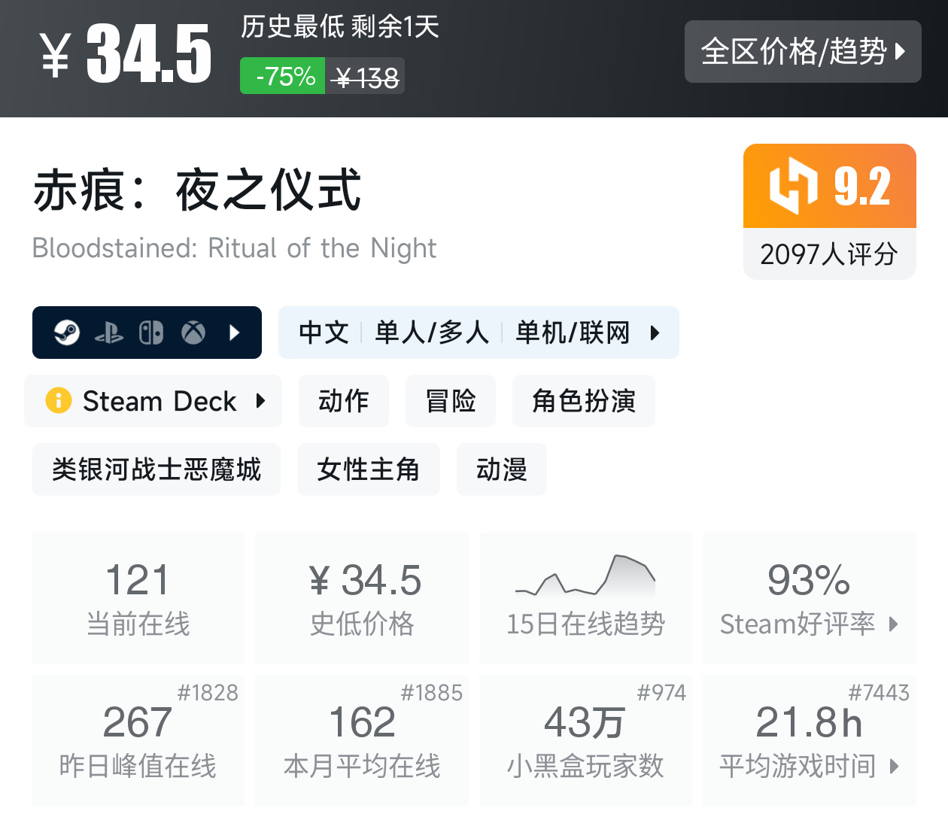The image size is (948, 814).
Task: Select the 动作 tag
Action: click(344, 401)
